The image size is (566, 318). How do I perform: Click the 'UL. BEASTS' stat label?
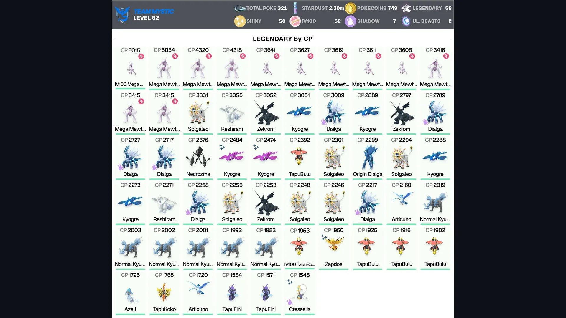coord(426,21)
